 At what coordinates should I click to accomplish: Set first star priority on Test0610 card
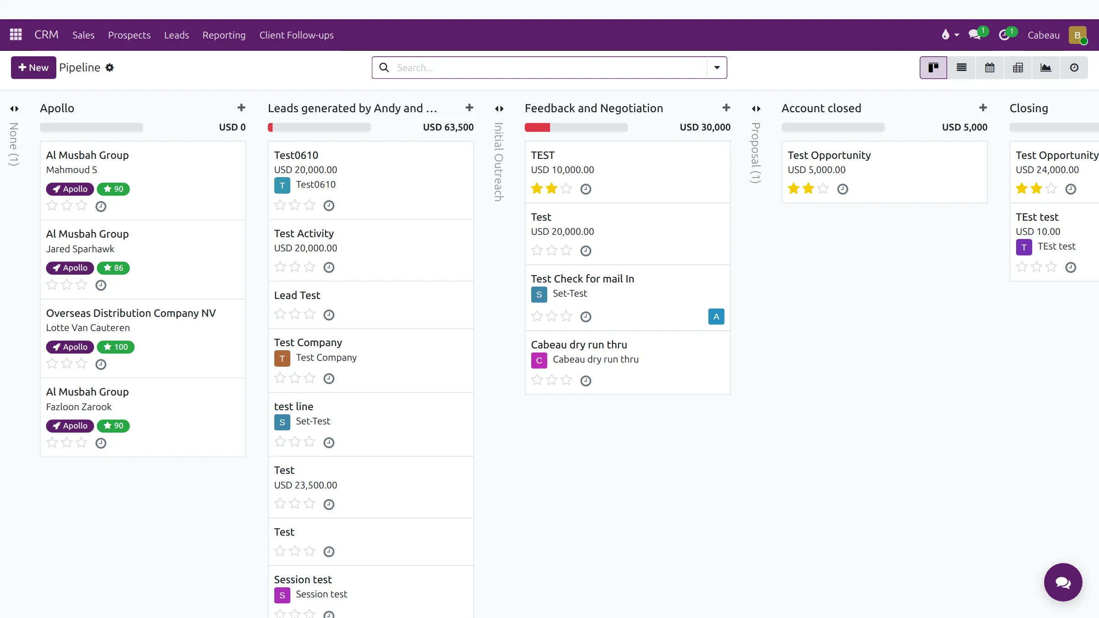pyautogui.click(x=280, y=205)
